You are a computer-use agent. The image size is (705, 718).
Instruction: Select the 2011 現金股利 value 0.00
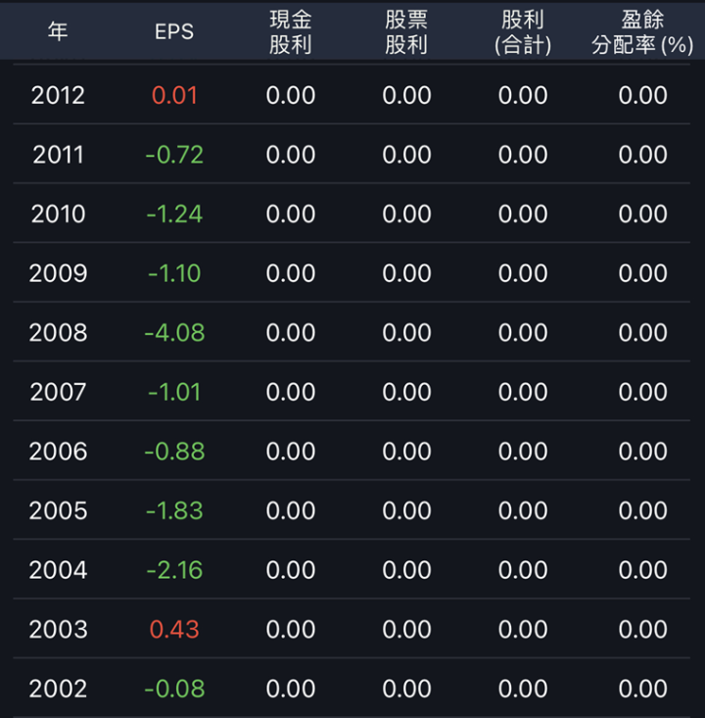point(290,155)
